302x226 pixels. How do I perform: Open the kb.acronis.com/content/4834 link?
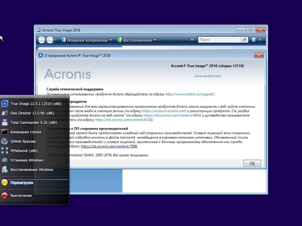point(172,115)
